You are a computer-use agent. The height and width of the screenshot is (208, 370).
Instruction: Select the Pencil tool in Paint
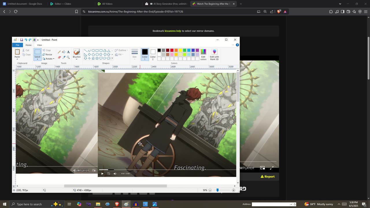[x=59, y=52]
